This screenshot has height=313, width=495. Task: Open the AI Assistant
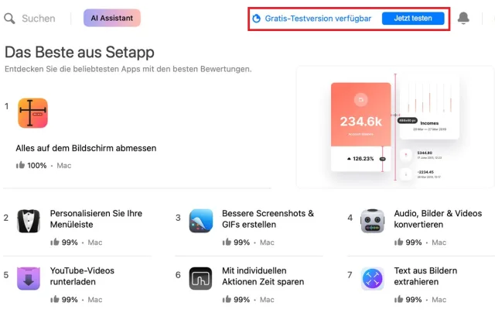click(112, 18)
